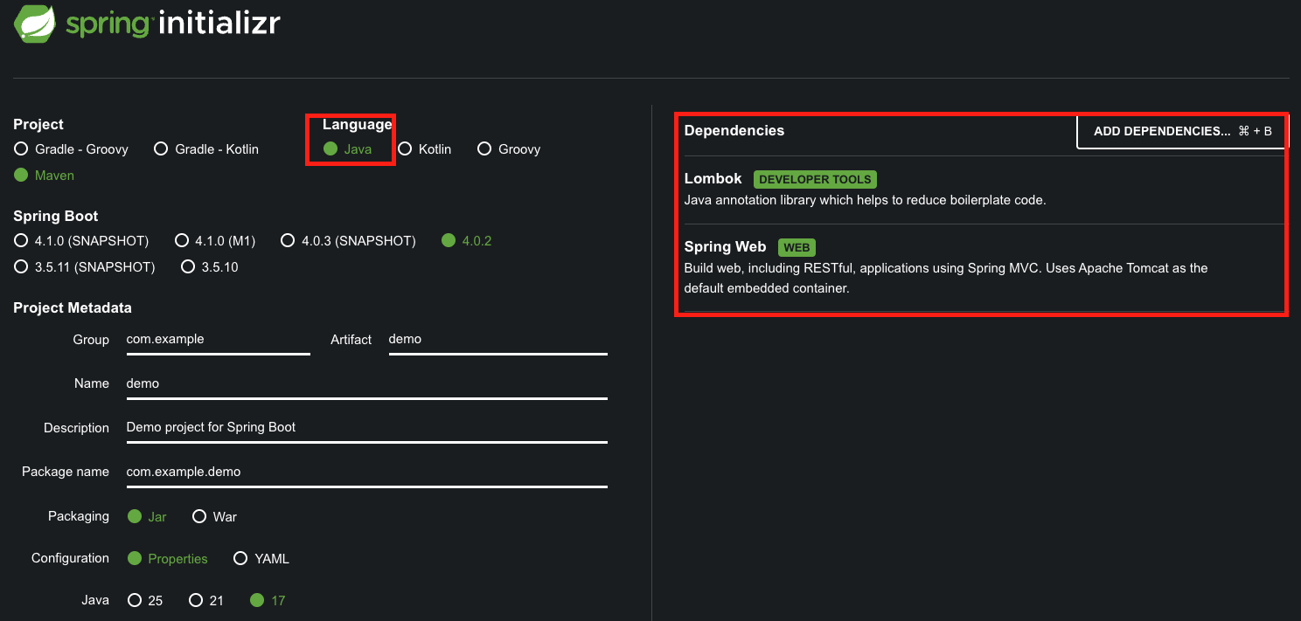
Task: Select Java version 25
Action: (x=135, y=601)
